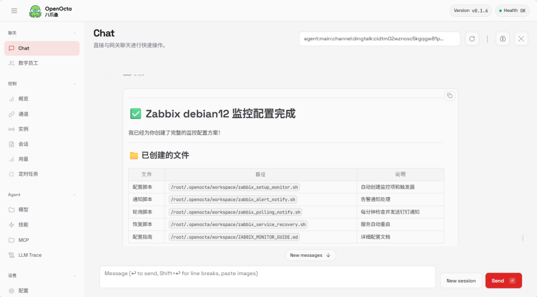Collapse the Agent sidebar section

(x=74, y=195)
